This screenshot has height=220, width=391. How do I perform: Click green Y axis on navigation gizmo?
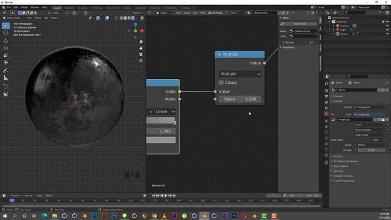[x=136, y=31]
